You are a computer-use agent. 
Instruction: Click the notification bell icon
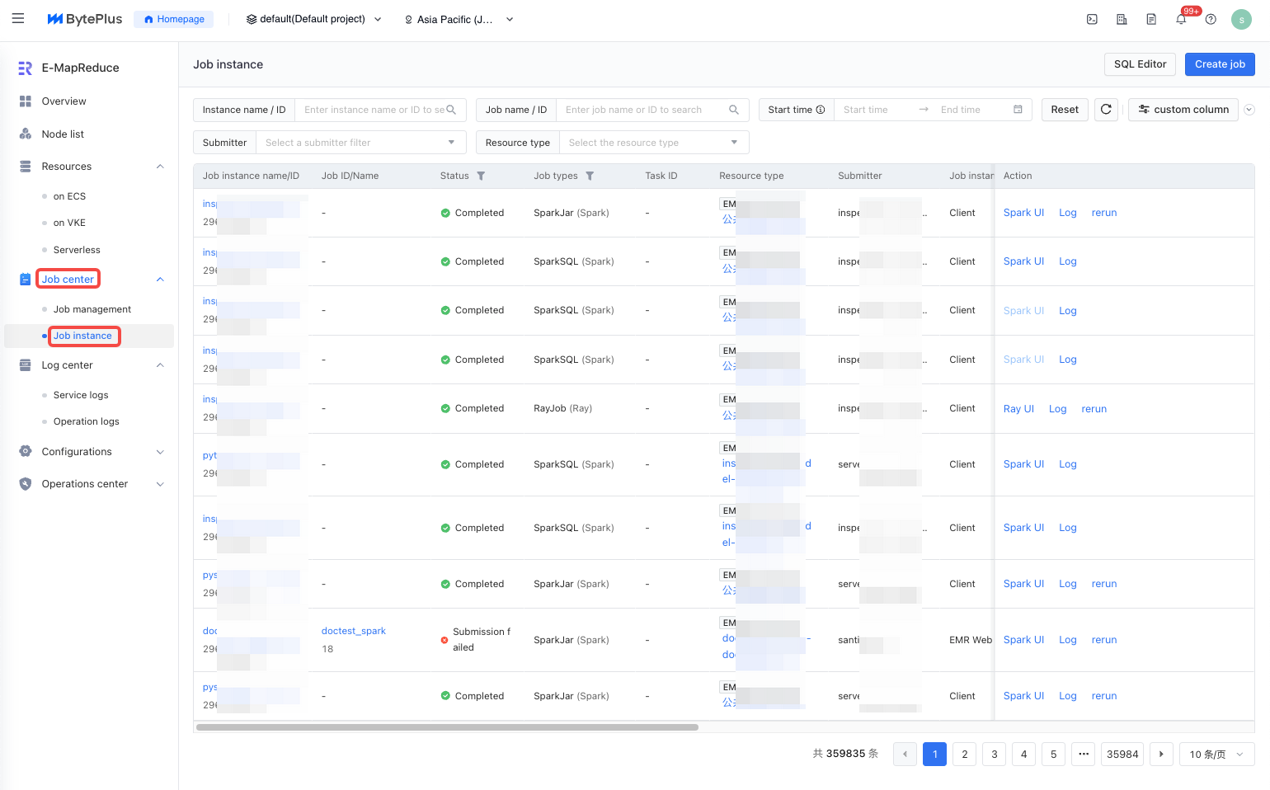(1181, 19)
